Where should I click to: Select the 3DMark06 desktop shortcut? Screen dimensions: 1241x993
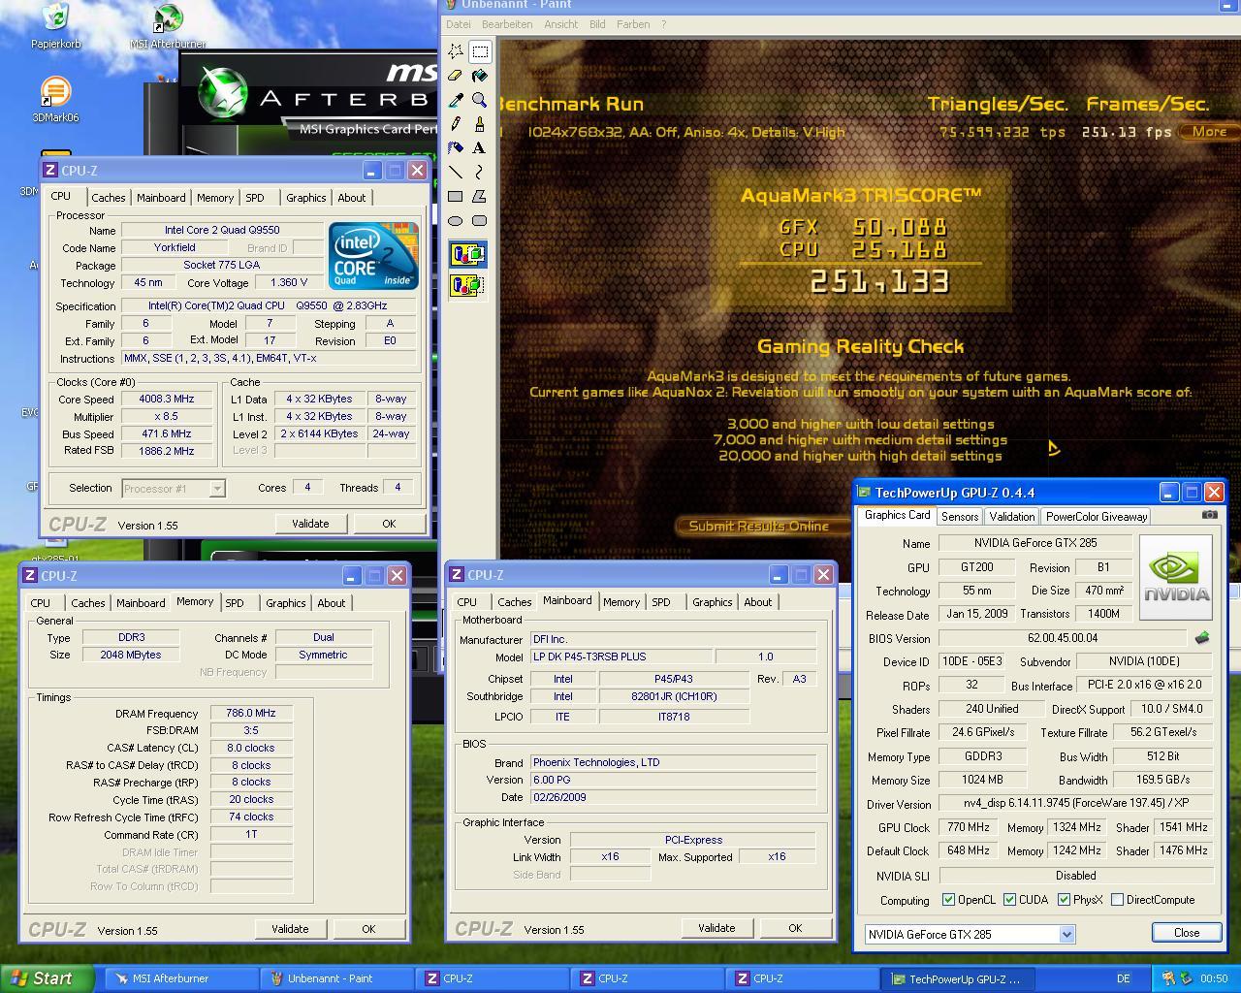click(55, 101)
